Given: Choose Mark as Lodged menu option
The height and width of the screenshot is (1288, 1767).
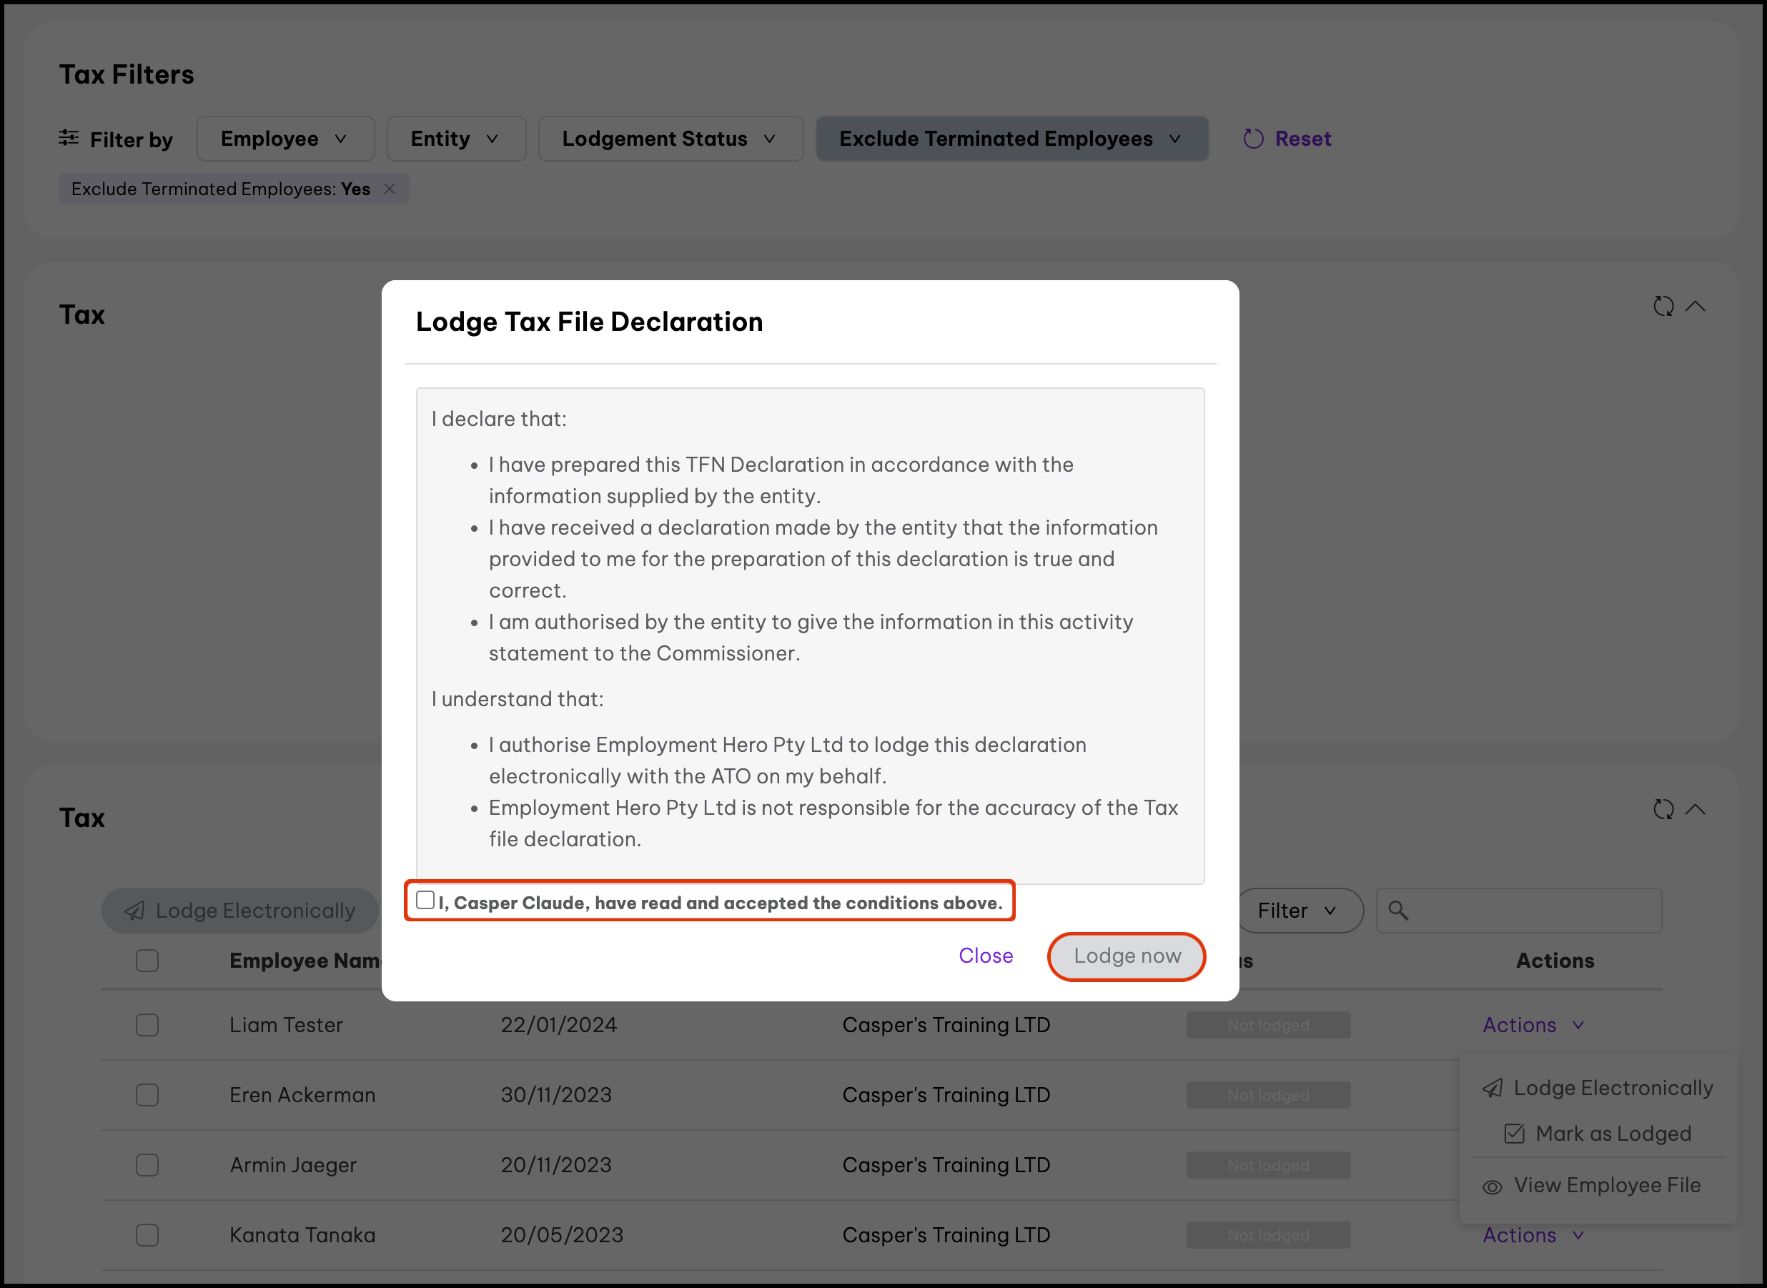Looking at the screenshot, I should (1613, 1134).
